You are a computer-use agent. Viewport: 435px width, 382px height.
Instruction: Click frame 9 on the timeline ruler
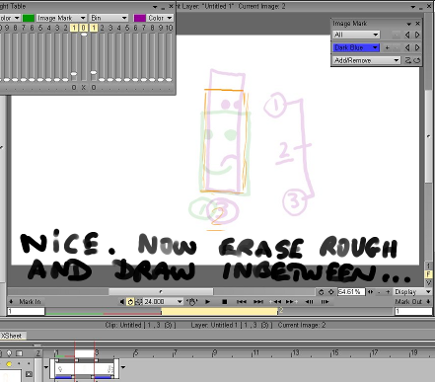pos(215,353)
